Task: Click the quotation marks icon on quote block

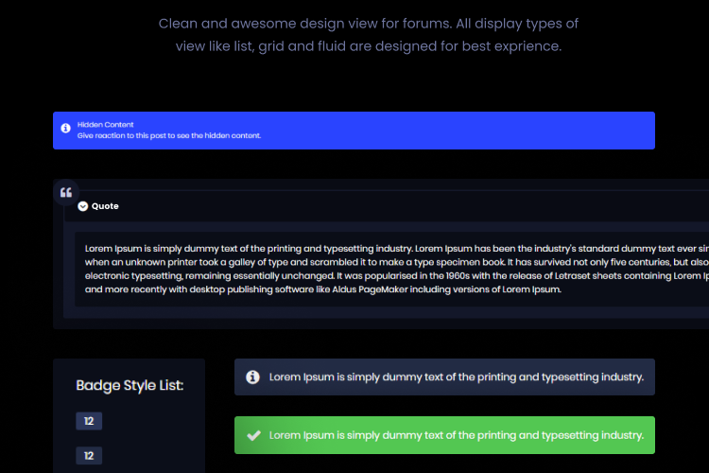Action: (66, 193)
